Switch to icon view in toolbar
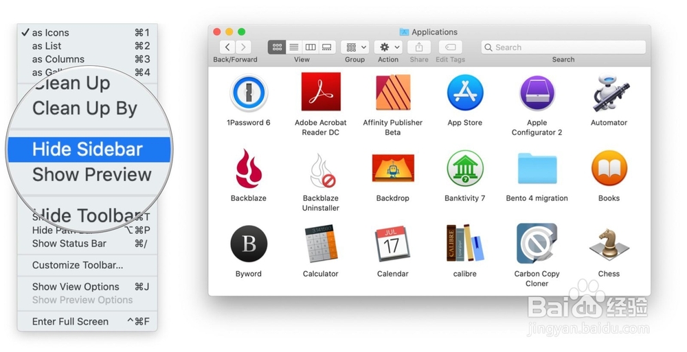 (277, 47)
